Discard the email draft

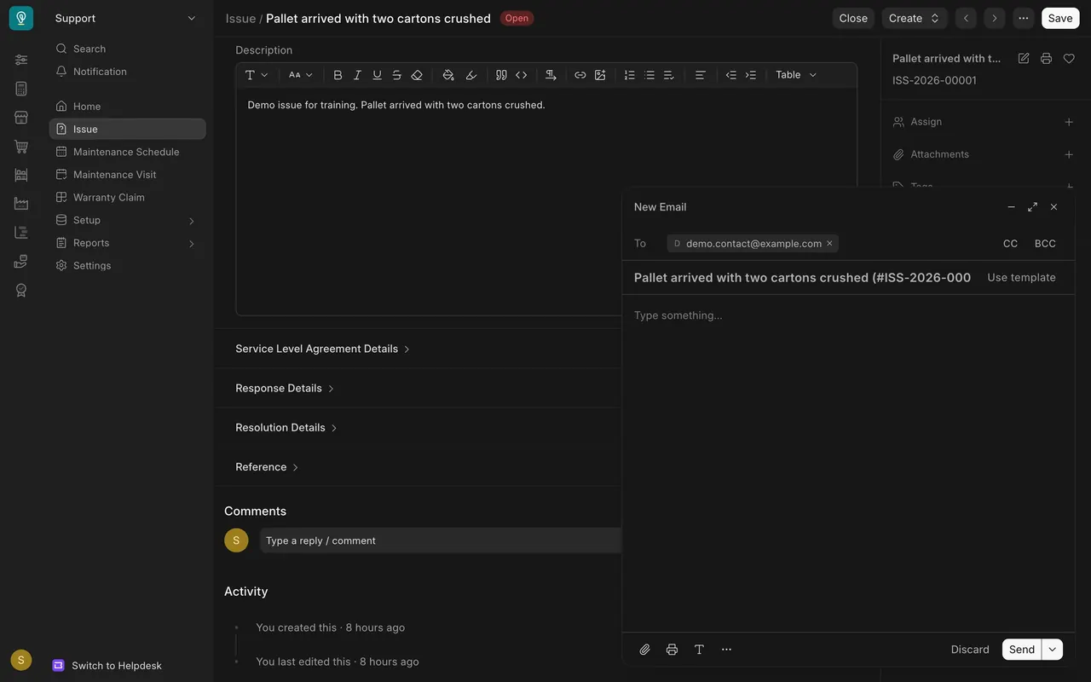coord(970,650)
